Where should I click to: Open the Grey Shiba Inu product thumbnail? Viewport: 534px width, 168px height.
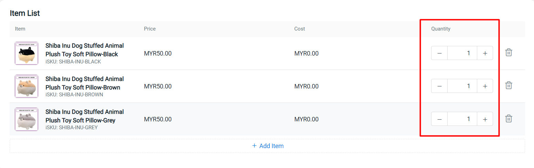(26, 119)
